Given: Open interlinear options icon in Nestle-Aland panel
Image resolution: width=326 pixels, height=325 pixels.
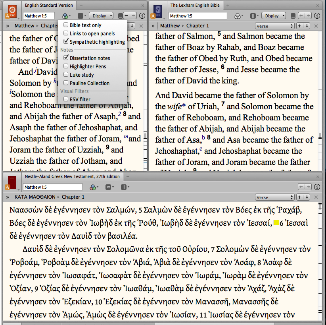Looking at the screenshot, I should point(109,187).
